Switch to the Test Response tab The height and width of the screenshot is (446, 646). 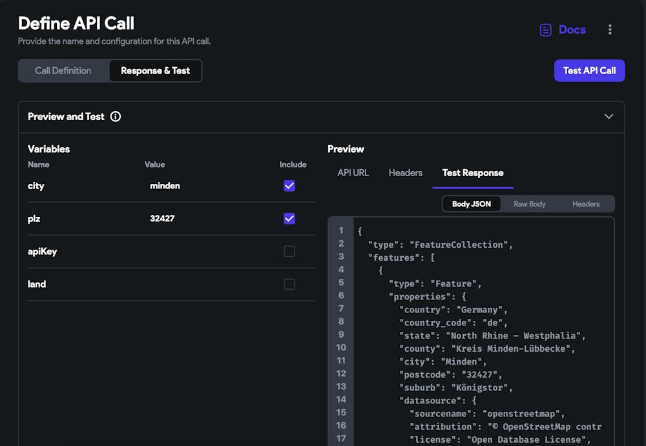coord(472,172)
